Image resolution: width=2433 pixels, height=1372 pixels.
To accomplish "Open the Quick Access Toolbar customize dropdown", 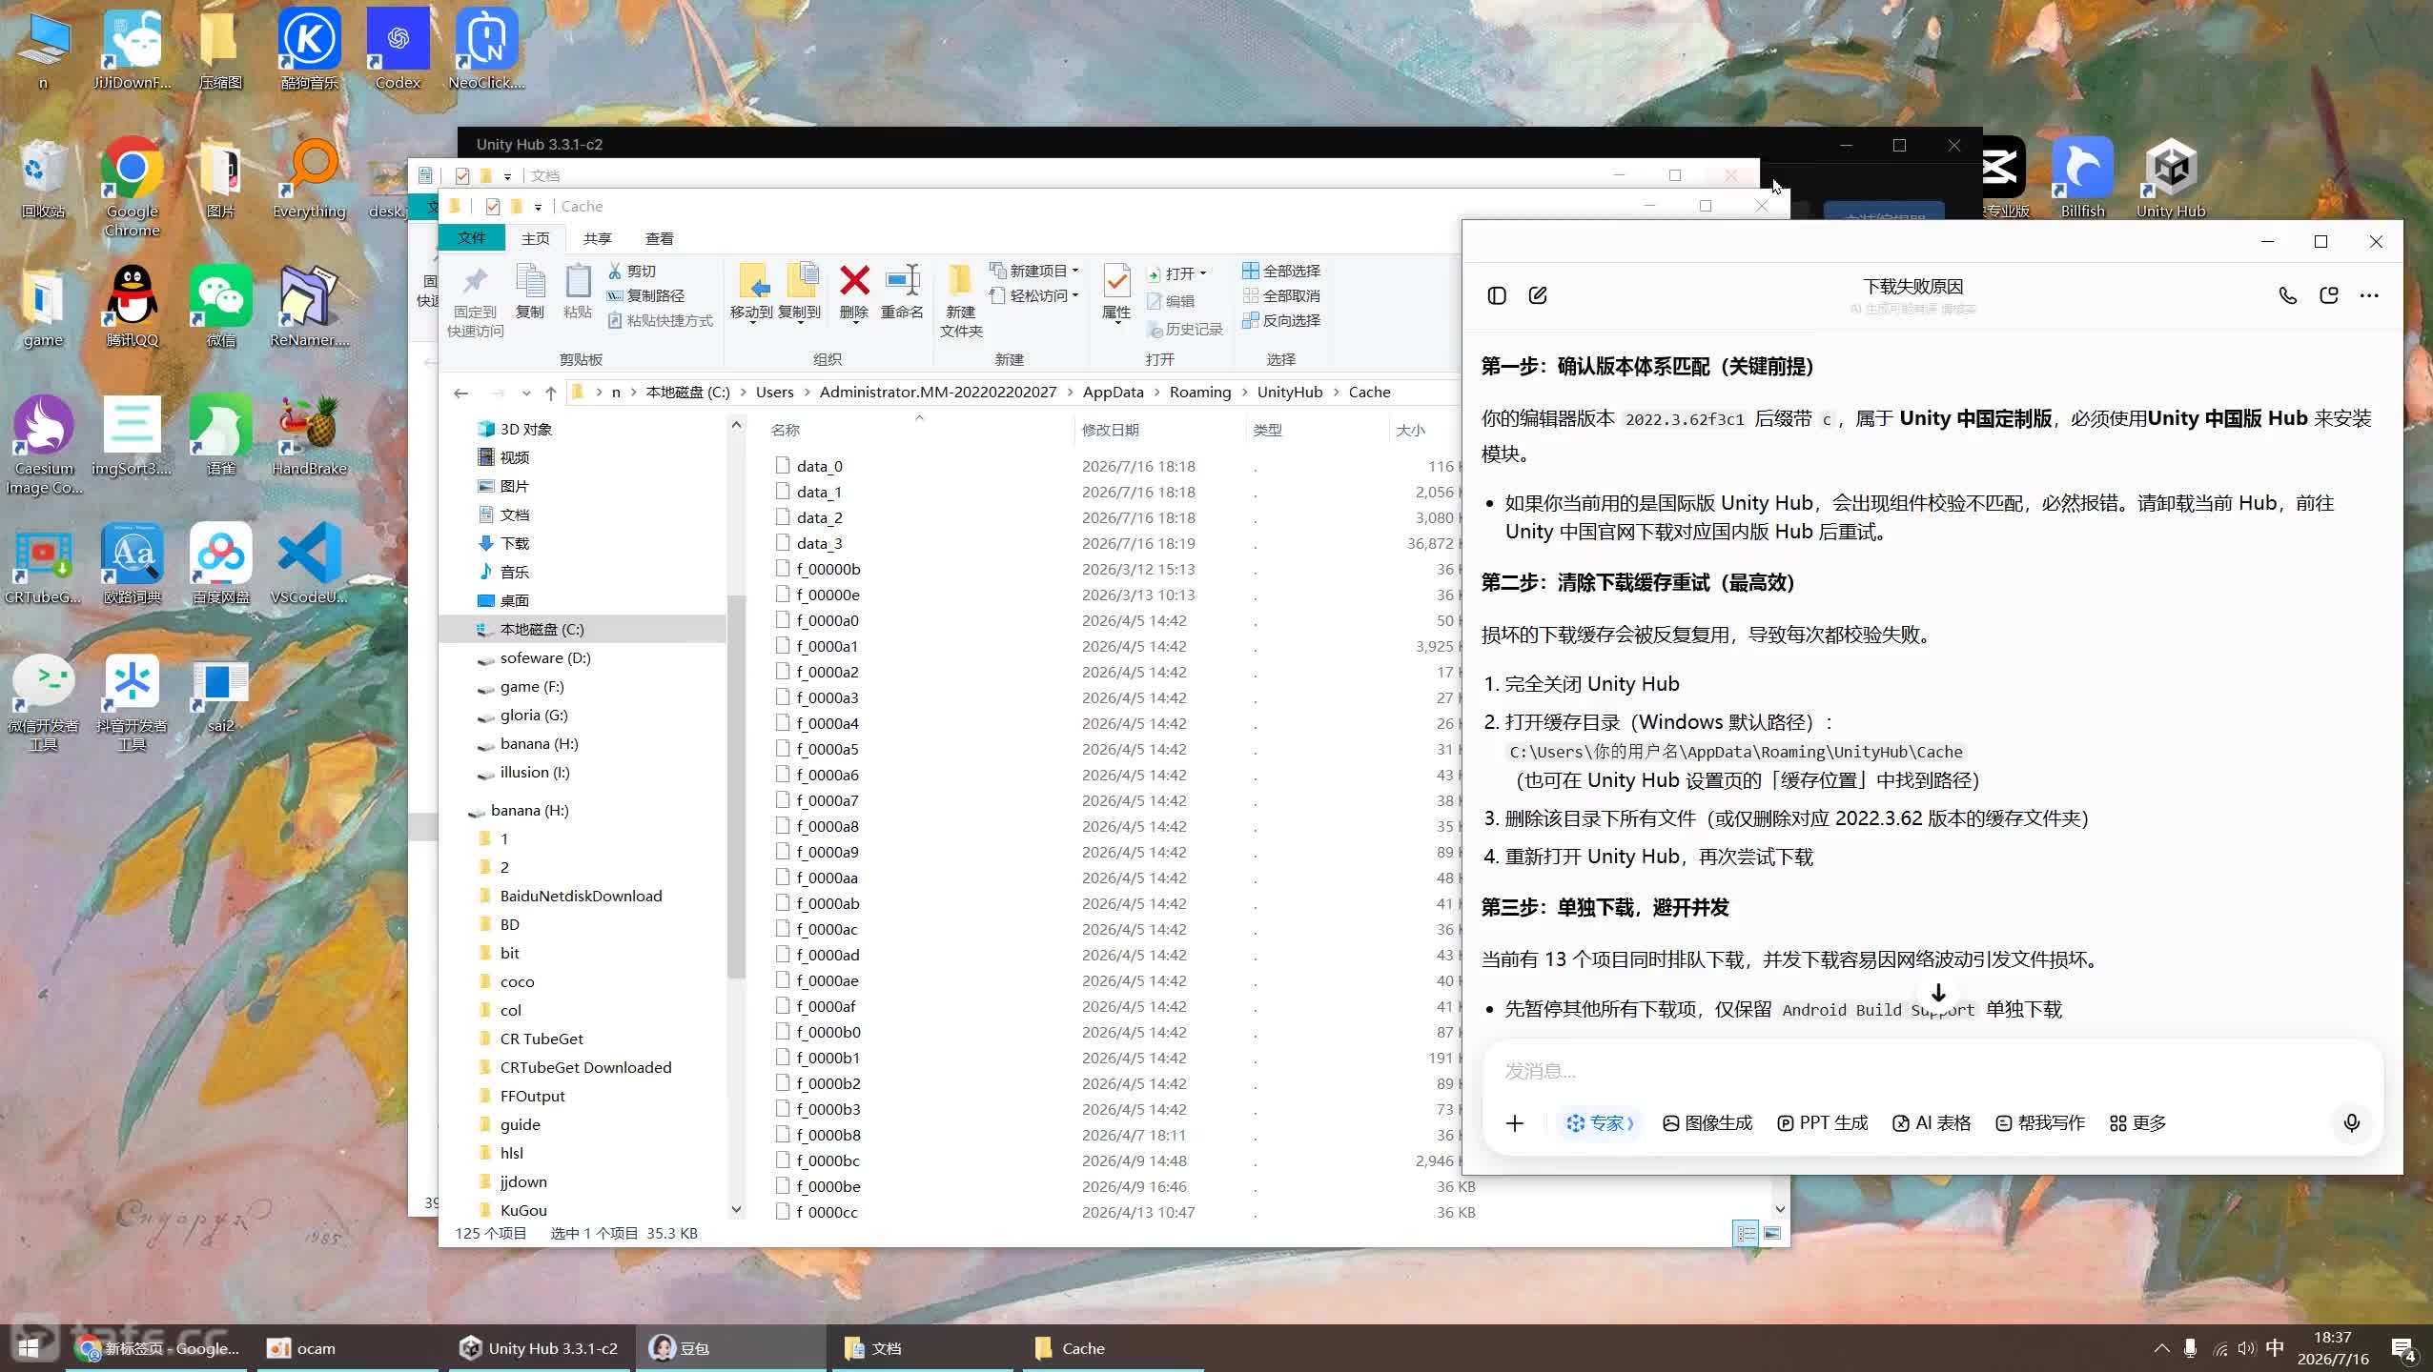I will click(x=538, y=207).
